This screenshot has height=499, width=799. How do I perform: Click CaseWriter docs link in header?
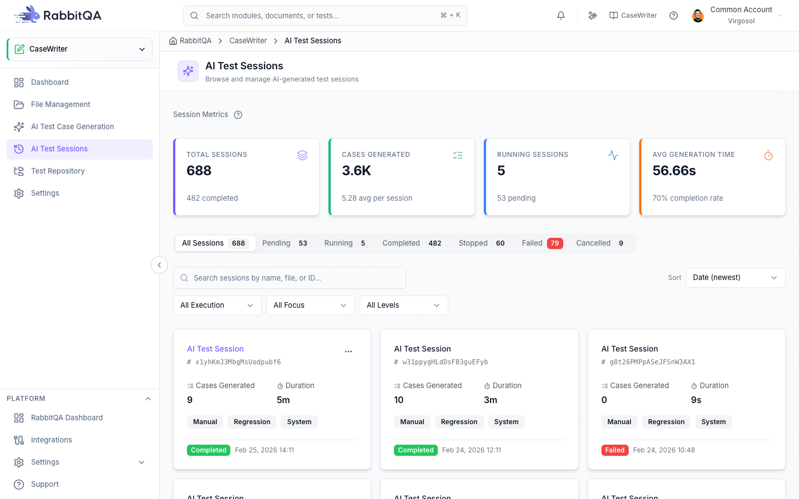633,16
